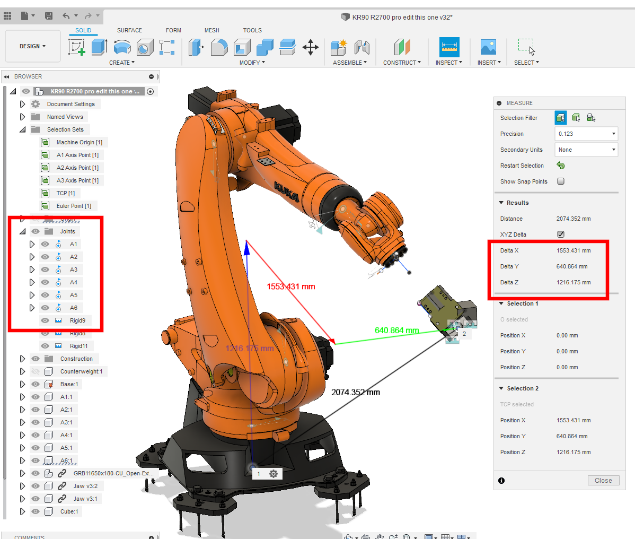Open the File menu icon
Image resolution: width=635 pixels, height=539 pixels.
click(25, 16)
